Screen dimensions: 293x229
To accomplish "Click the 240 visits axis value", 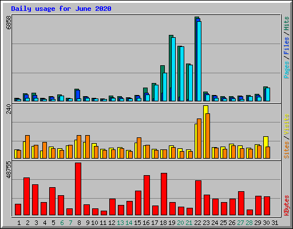I will (x=9, y=109).
